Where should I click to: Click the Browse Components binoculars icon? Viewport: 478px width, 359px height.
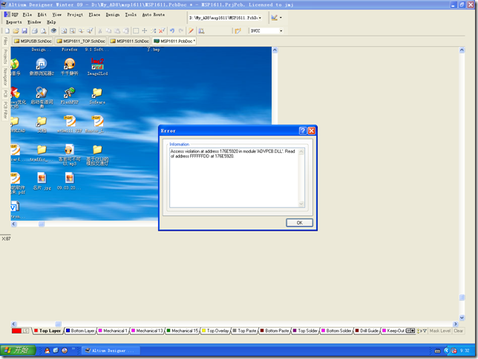click(x=201, y=30)
